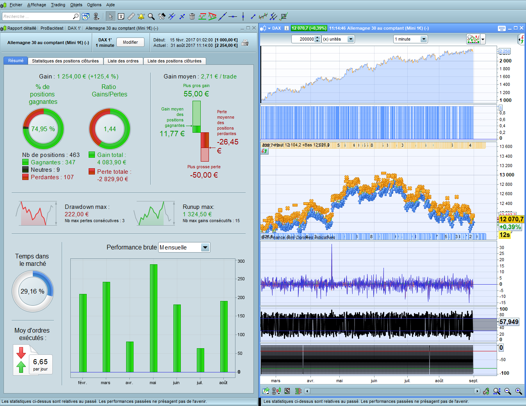
Task: Click the chart horizontal scrollbar track
Action: tap(390, 391)
